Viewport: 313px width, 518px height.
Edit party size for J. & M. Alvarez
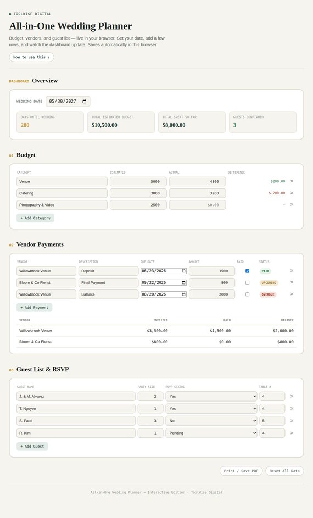pos(150,396)
